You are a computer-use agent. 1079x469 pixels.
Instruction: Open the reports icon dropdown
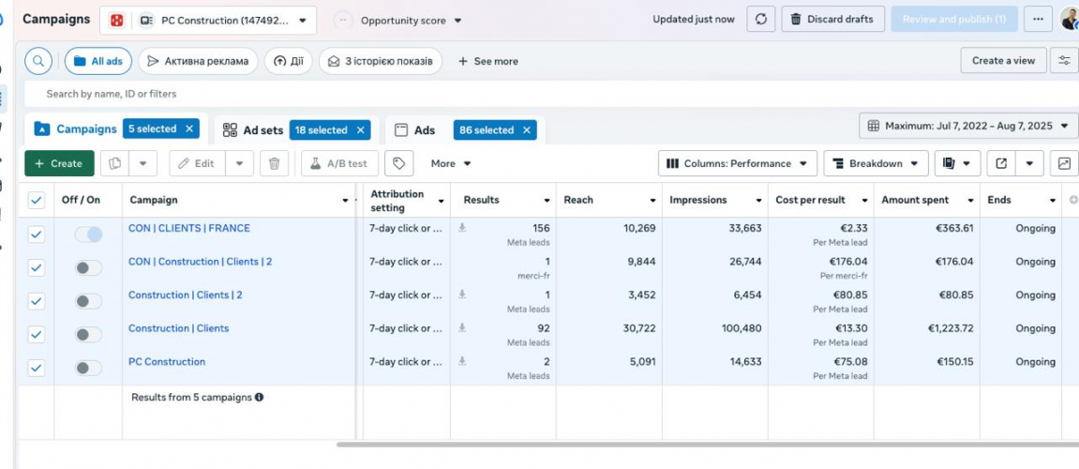[x=957, y=163]
